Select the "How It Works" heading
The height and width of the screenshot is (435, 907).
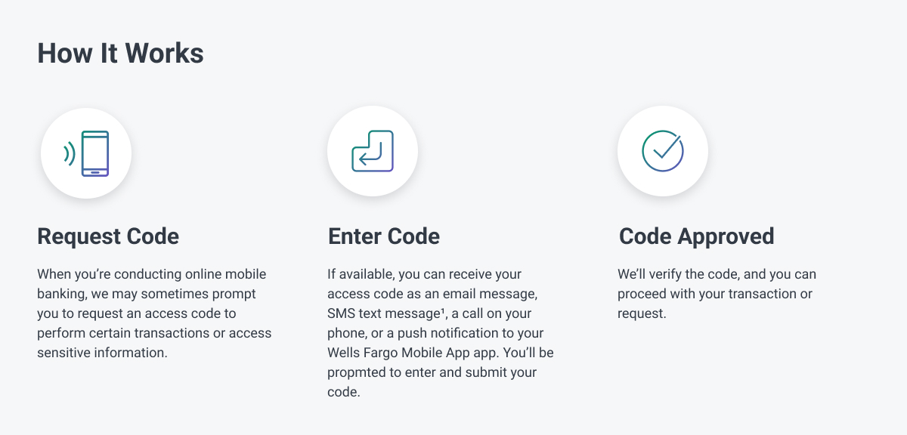[x=120, y=54]
